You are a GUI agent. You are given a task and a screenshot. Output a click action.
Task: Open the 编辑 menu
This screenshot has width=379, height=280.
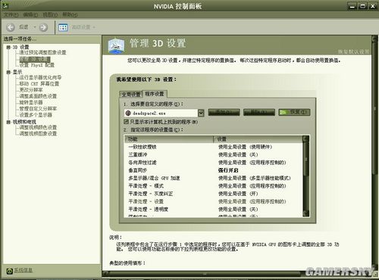pos(30,15)
